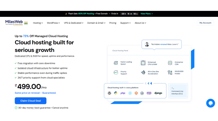Click the 'No hidden renewal hikes' testimonial bubble
The image size is (218, 121).
[162, 44]
